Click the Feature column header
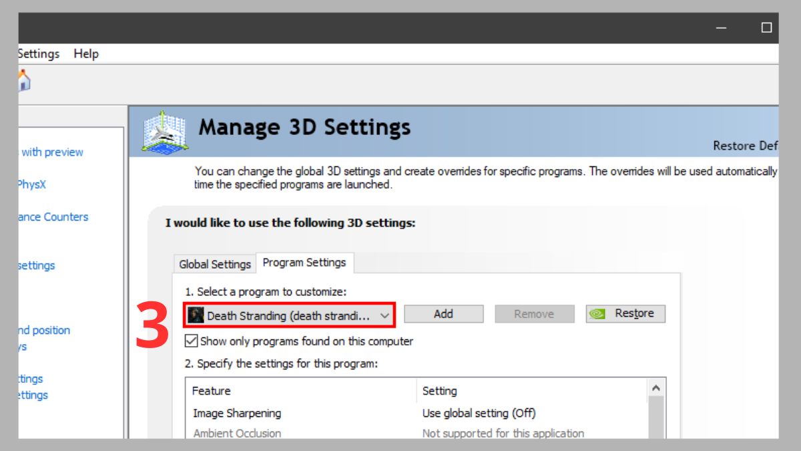Viewport: 801px width, 451px height. click(x=301, y=391)
